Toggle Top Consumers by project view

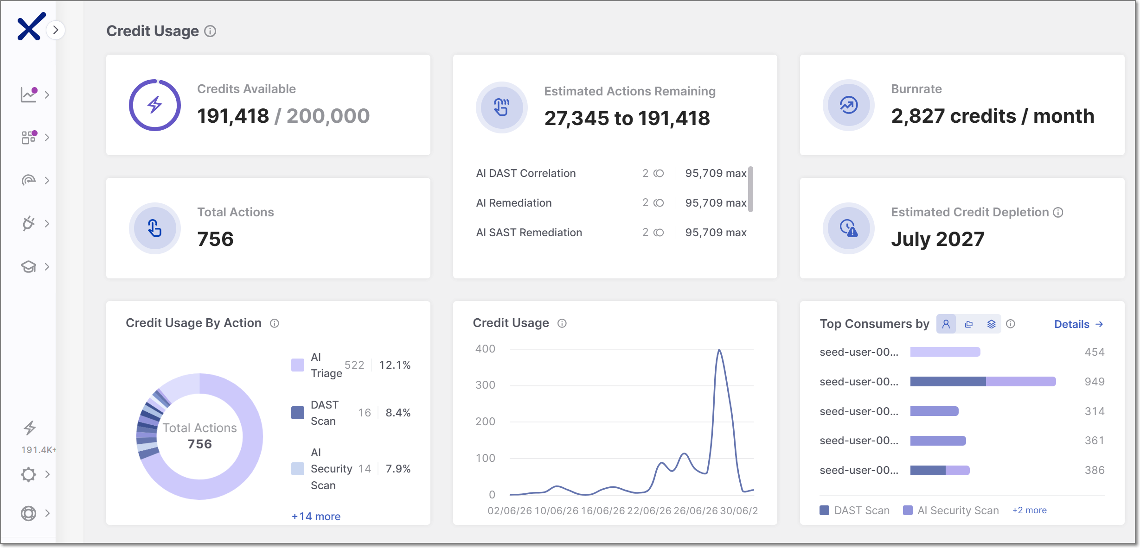(969, 324)
